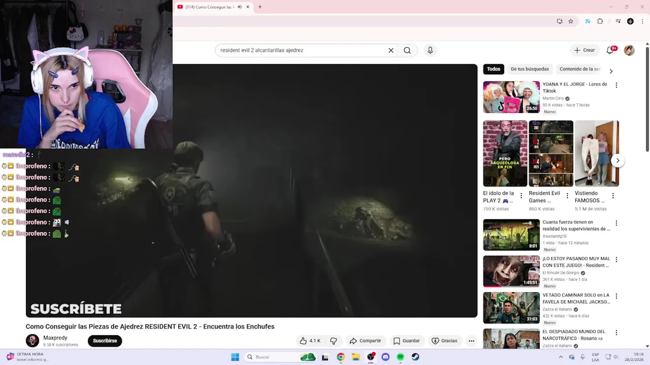This screenshot has height=365, width=650.
Task: Open Discord from the taskbar
Action: (x=385, y=357)
